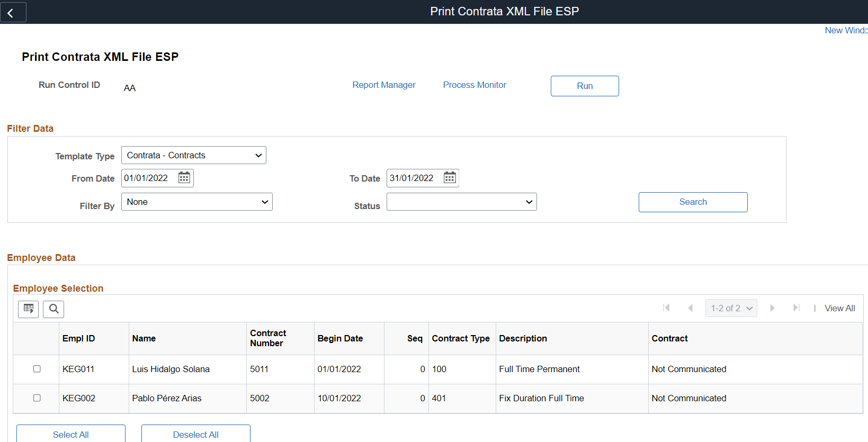Go to last page of results
The width and height of the screenshot is (868, 442).
[x=796, y=308]
